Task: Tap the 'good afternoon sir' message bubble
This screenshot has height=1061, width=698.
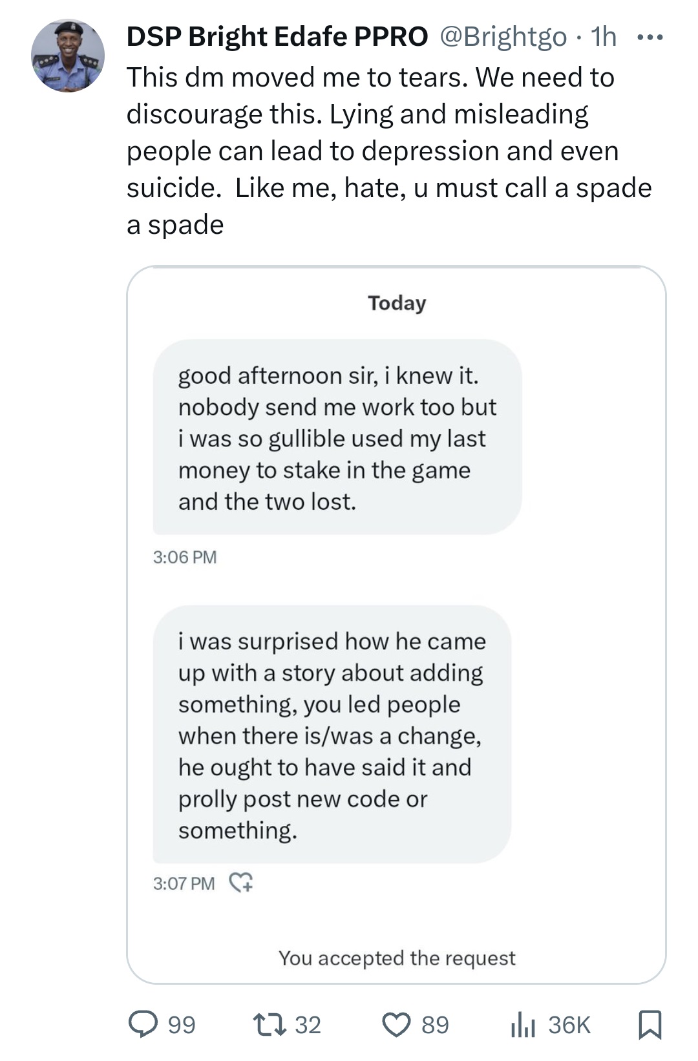Action: pos(337,437)
